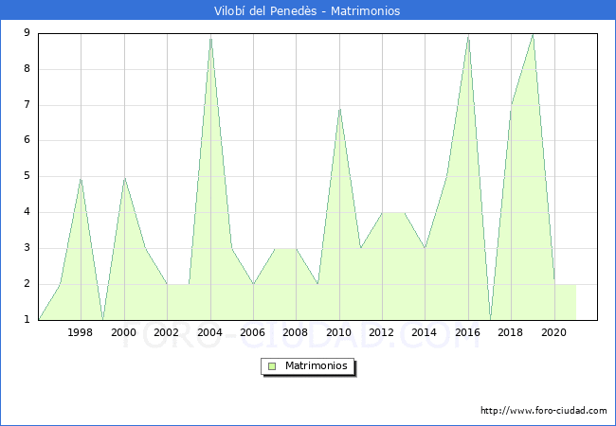Click y-axis value 3

(x=27, y=247)
